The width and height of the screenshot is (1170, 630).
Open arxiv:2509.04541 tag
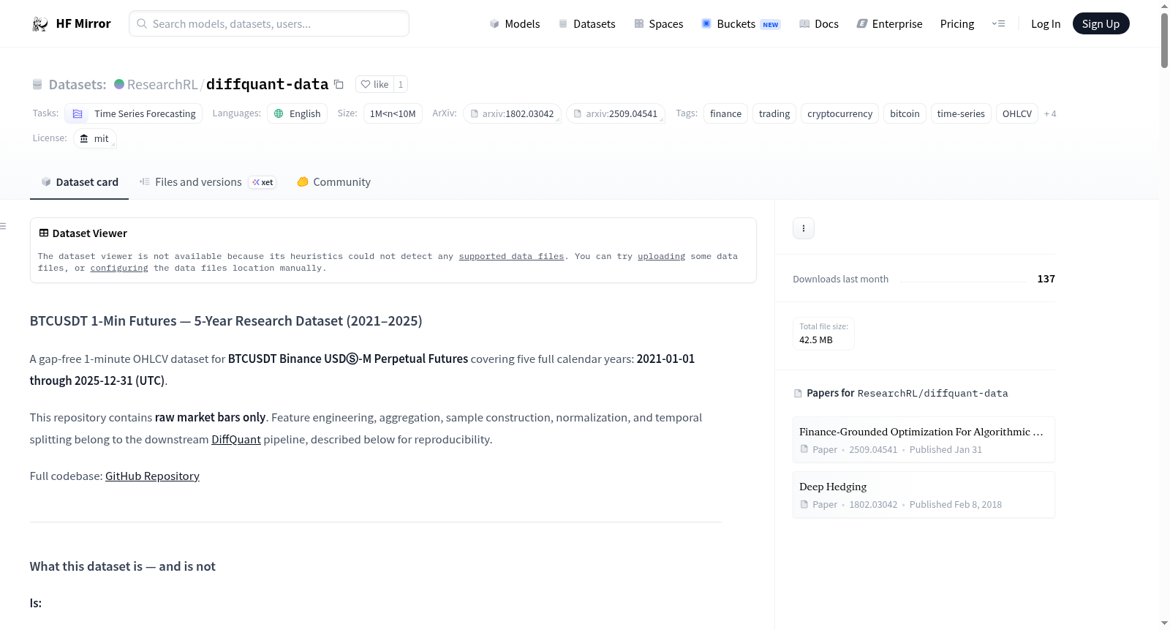point(616,113)
